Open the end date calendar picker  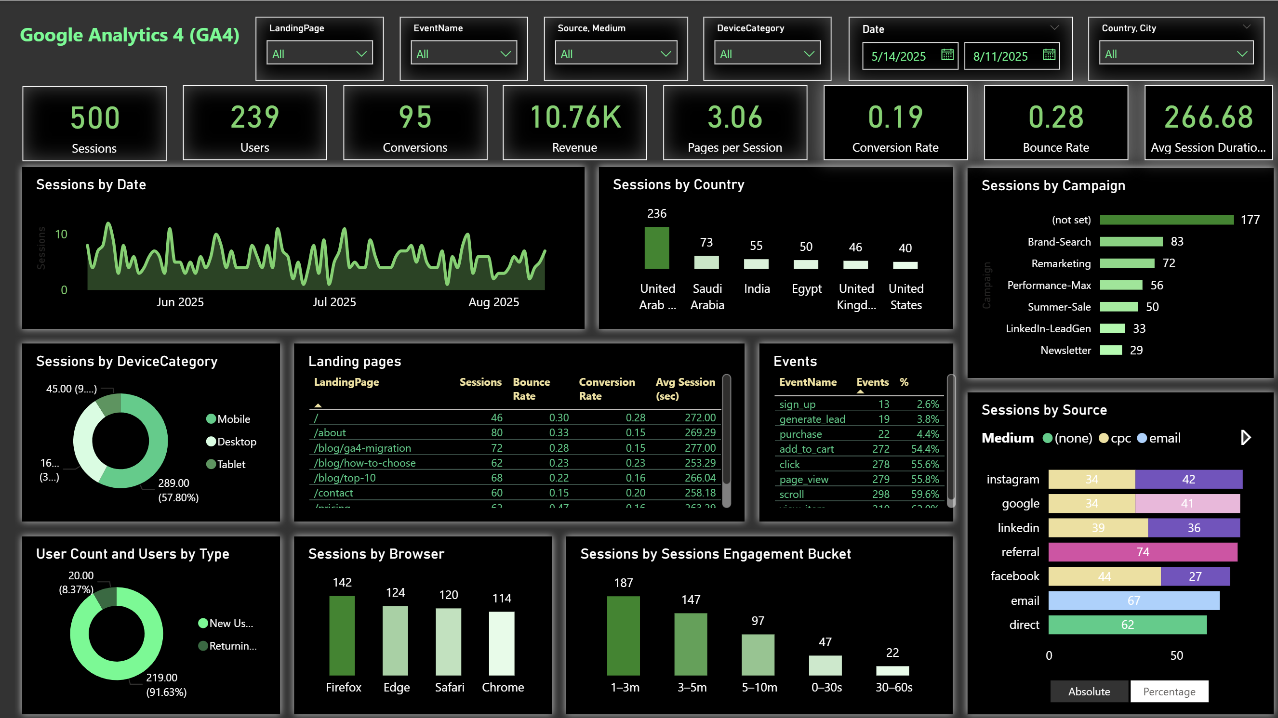click(x=1048, y=56)
